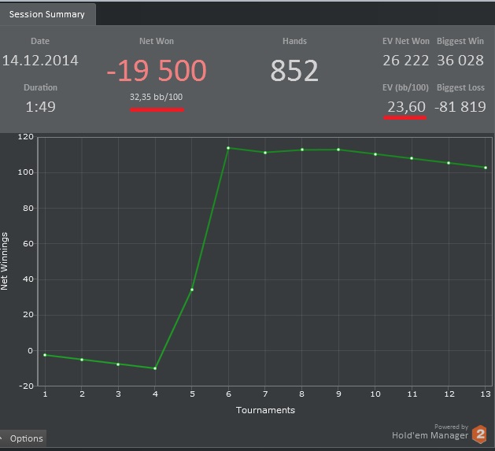Click the date value 14.12.2014
Viewport: 495px width, 451px height.
tap(40, 61)
